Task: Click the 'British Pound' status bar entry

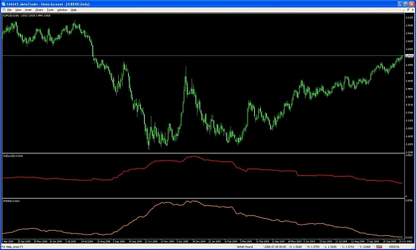Action: 246,247
